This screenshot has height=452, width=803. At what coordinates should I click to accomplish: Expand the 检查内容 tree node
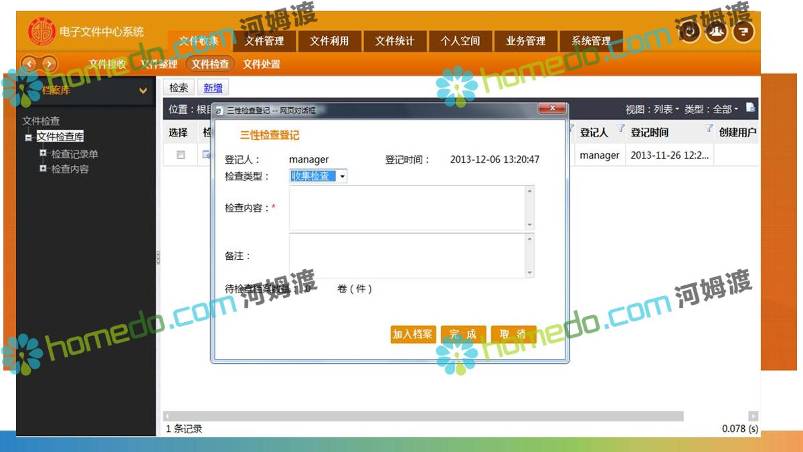(x=43, y=169)
